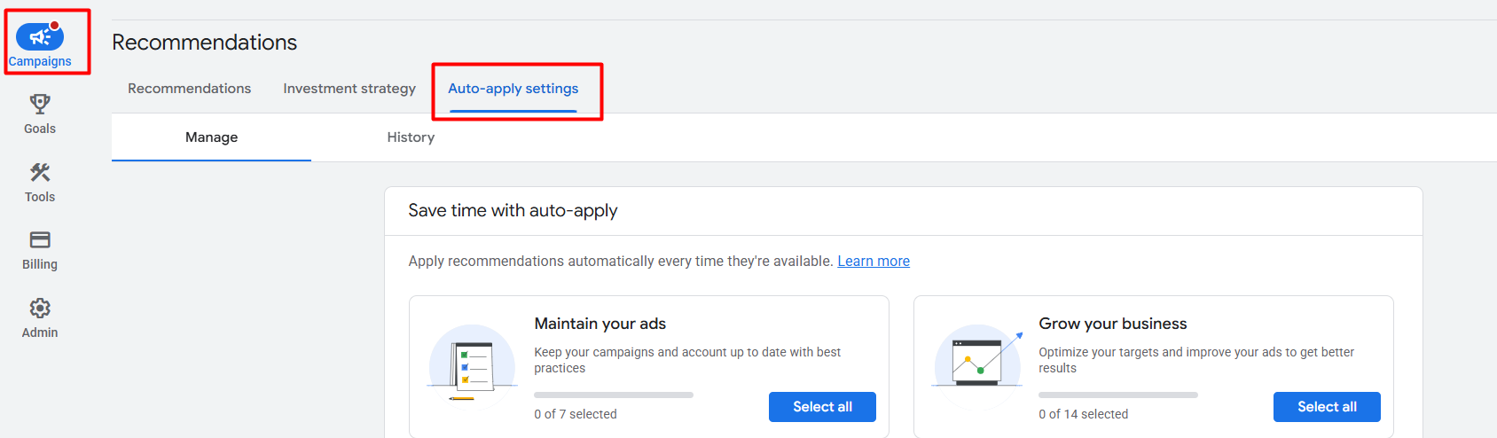The image size is (1497, 438).
Task: Select the Auto-apply settings tab
Action: pos(513,89)
